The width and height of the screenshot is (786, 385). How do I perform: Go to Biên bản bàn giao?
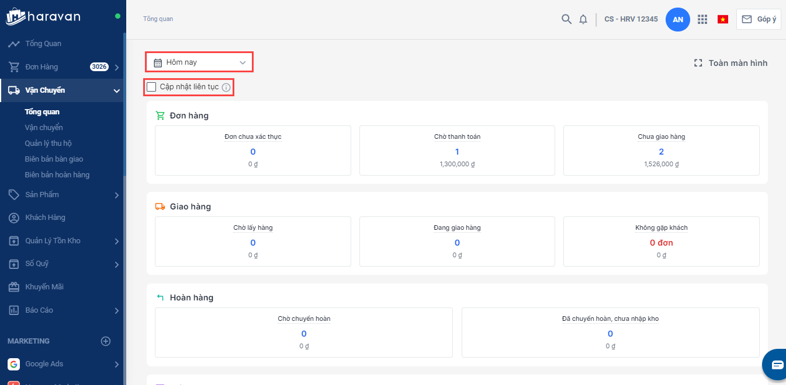coord(54,159)
